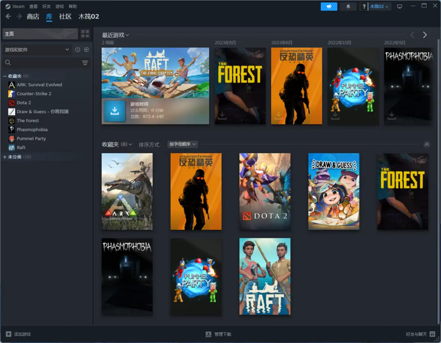
Task: Open the 最近游戏 shelf dropdown
Action: click(115, 35)
